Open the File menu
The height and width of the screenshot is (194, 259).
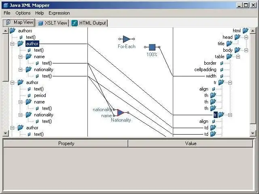pyautogui.click(x=7, y=13)
